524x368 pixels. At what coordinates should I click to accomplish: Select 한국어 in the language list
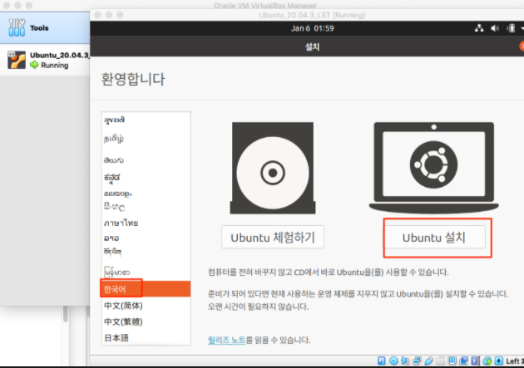[x=146, y=289]
